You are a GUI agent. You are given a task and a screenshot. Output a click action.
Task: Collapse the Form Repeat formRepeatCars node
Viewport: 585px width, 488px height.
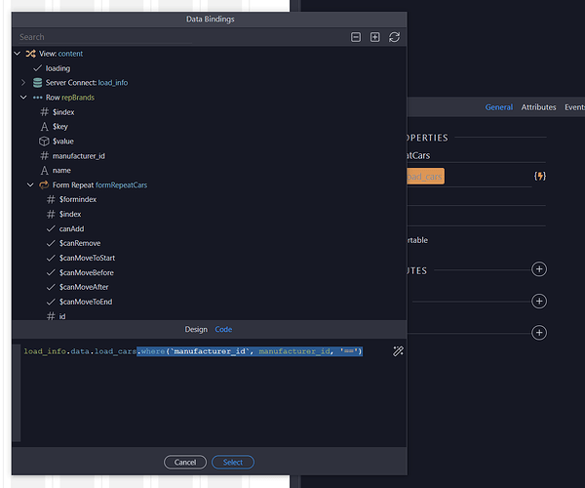pos(31,184)
